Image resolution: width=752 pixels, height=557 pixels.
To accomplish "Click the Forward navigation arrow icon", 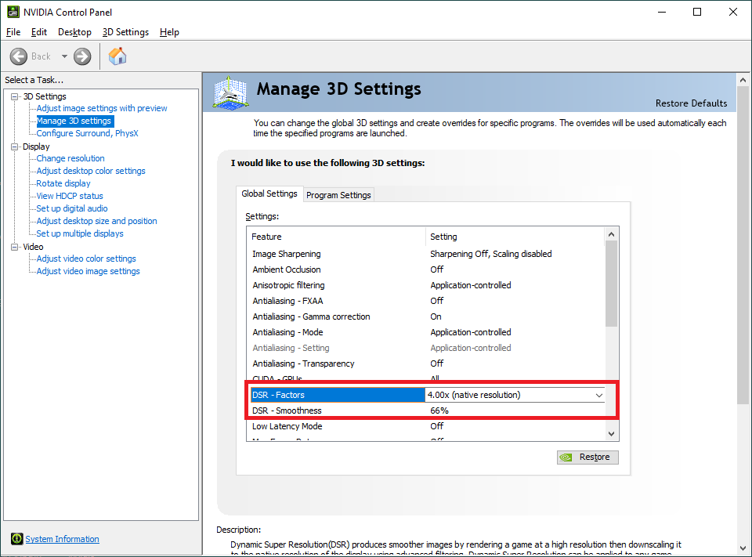I will click(x=81, y=56).
